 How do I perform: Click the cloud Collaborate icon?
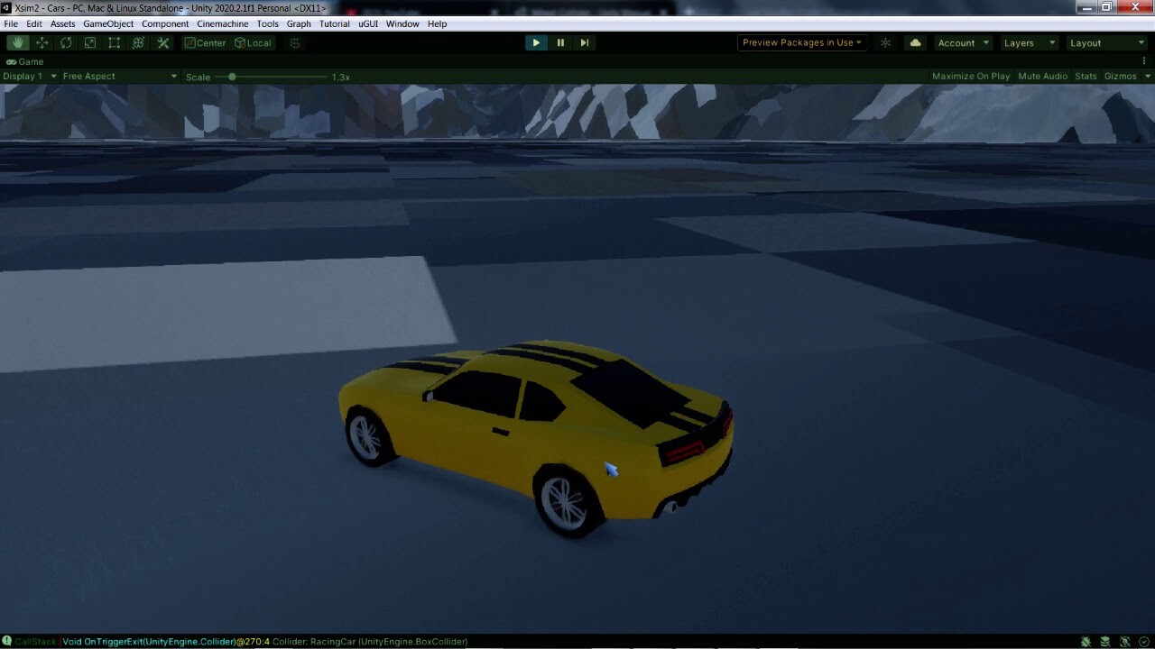pyautogui.click(x=914, y=42)
